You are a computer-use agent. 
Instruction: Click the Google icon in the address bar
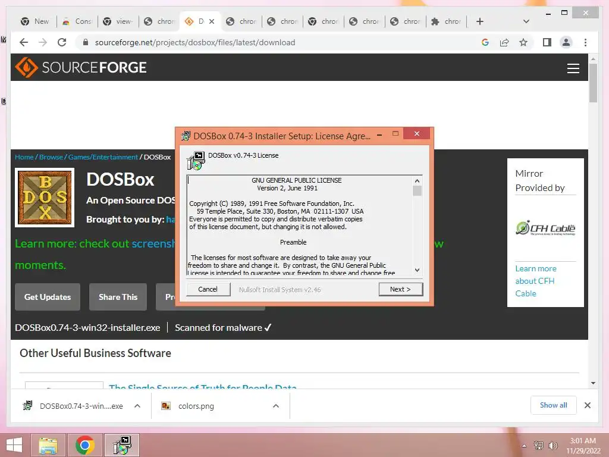485,42
